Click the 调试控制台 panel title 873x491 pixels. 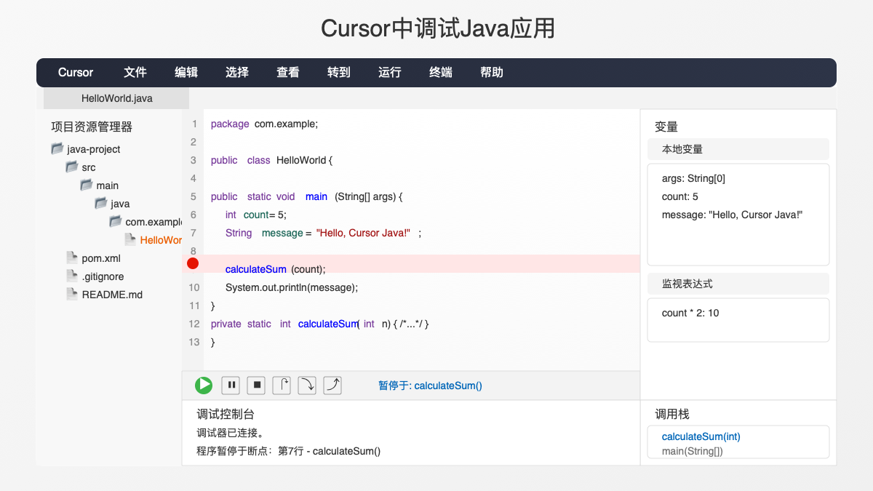click(226, 414)
